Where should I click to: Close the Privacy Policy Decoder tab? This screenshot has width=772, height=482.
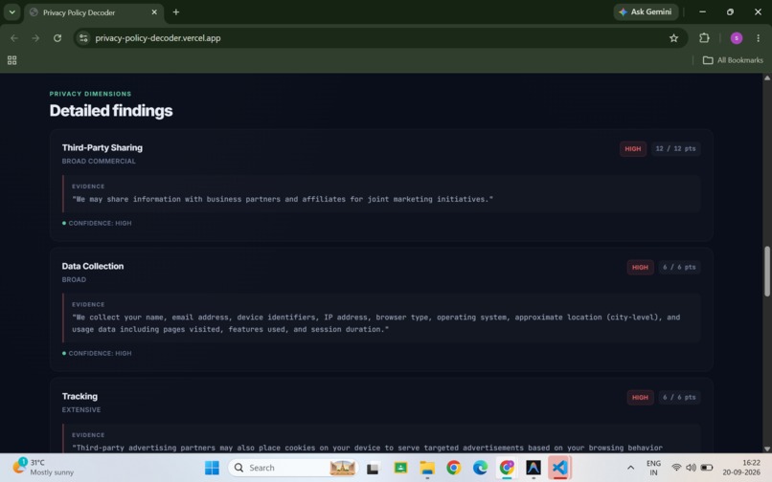pyautogui.click(x=154, y=11)
